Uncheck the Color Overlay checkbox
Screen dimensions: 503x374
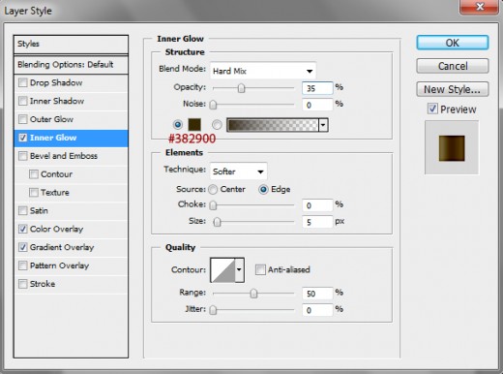tap(22, 229)
